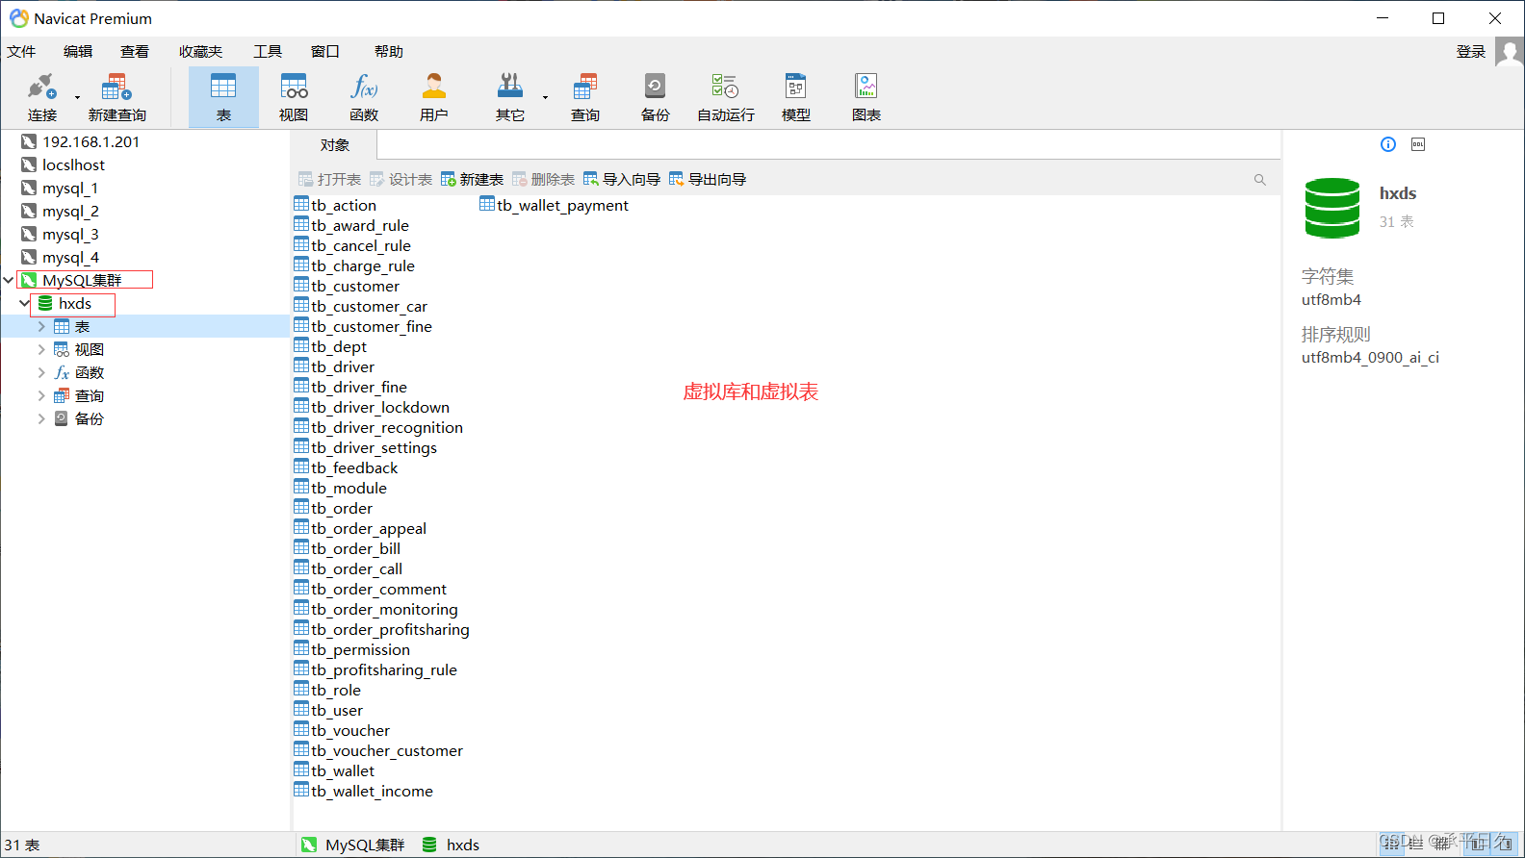
Task: Select the tb_feedback table
Action: [x=346, y=467]
